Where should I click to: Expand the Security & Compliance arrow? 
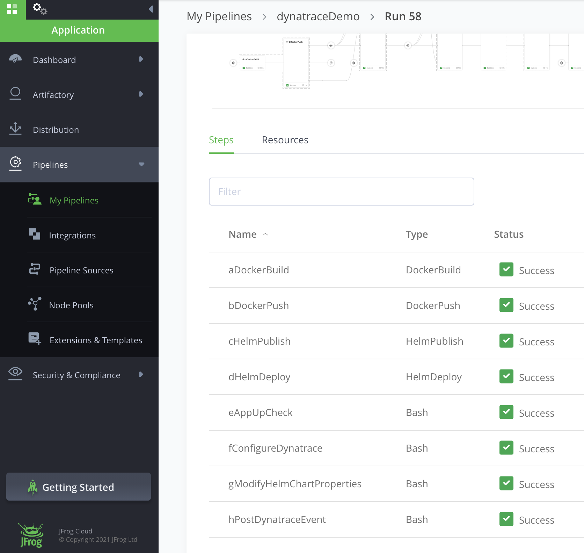(141, 374)
